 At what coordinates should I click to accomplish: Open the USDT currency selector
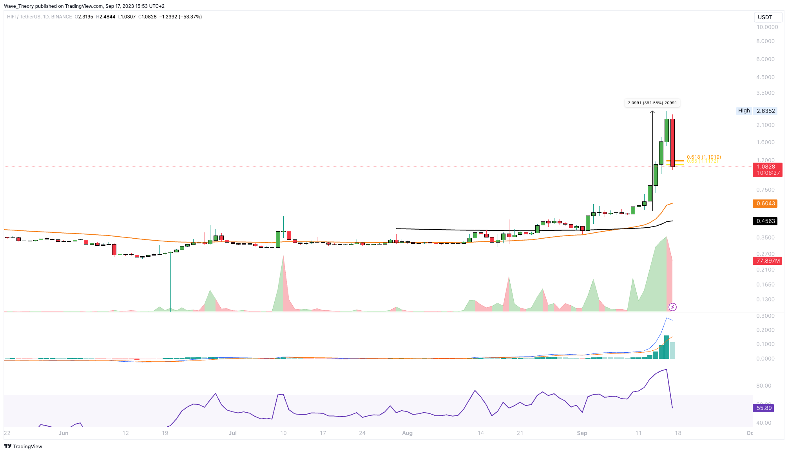[x=767, y=17]
